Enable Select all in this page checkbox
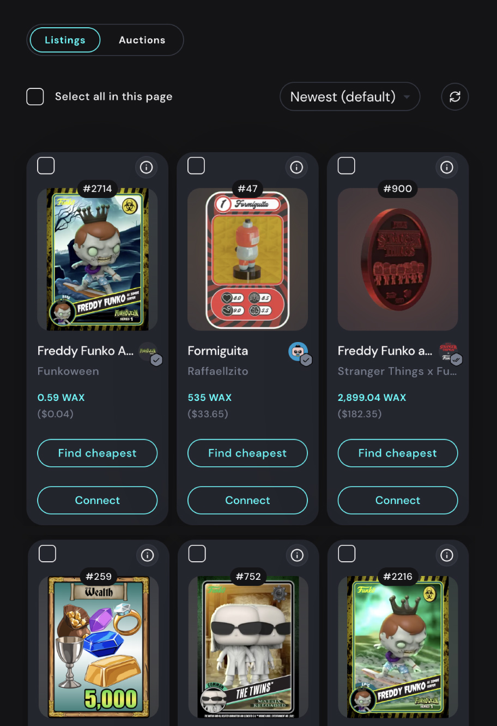 (35, 97)
